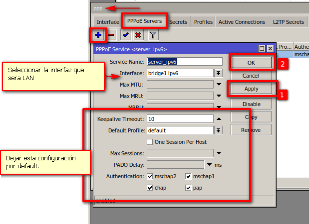Viewport: 309px width, 224px height.
Task: Click the blue plus add icon
Action: point(98,35)
